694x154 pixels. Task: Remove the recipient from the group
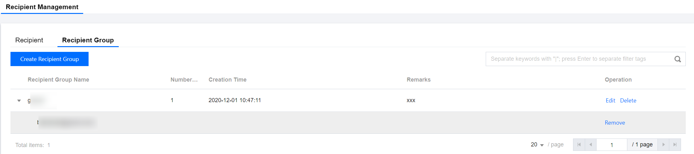coord(615,123)
